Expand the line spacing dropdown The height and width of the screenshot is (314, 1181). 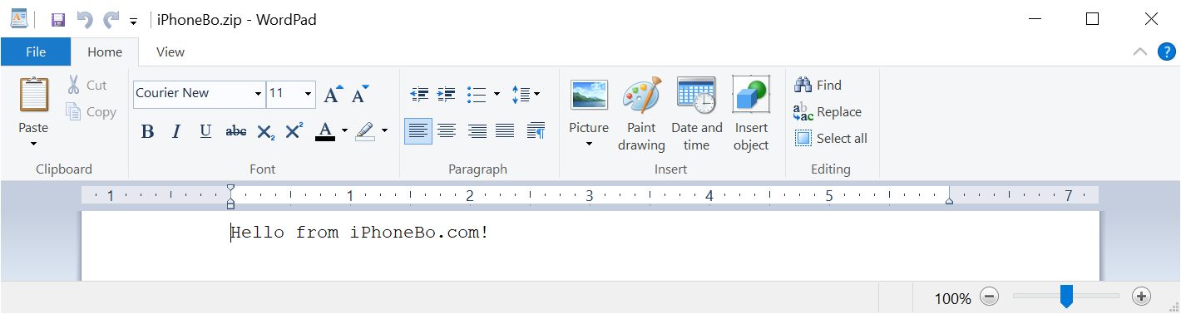(x=526, y=94)
